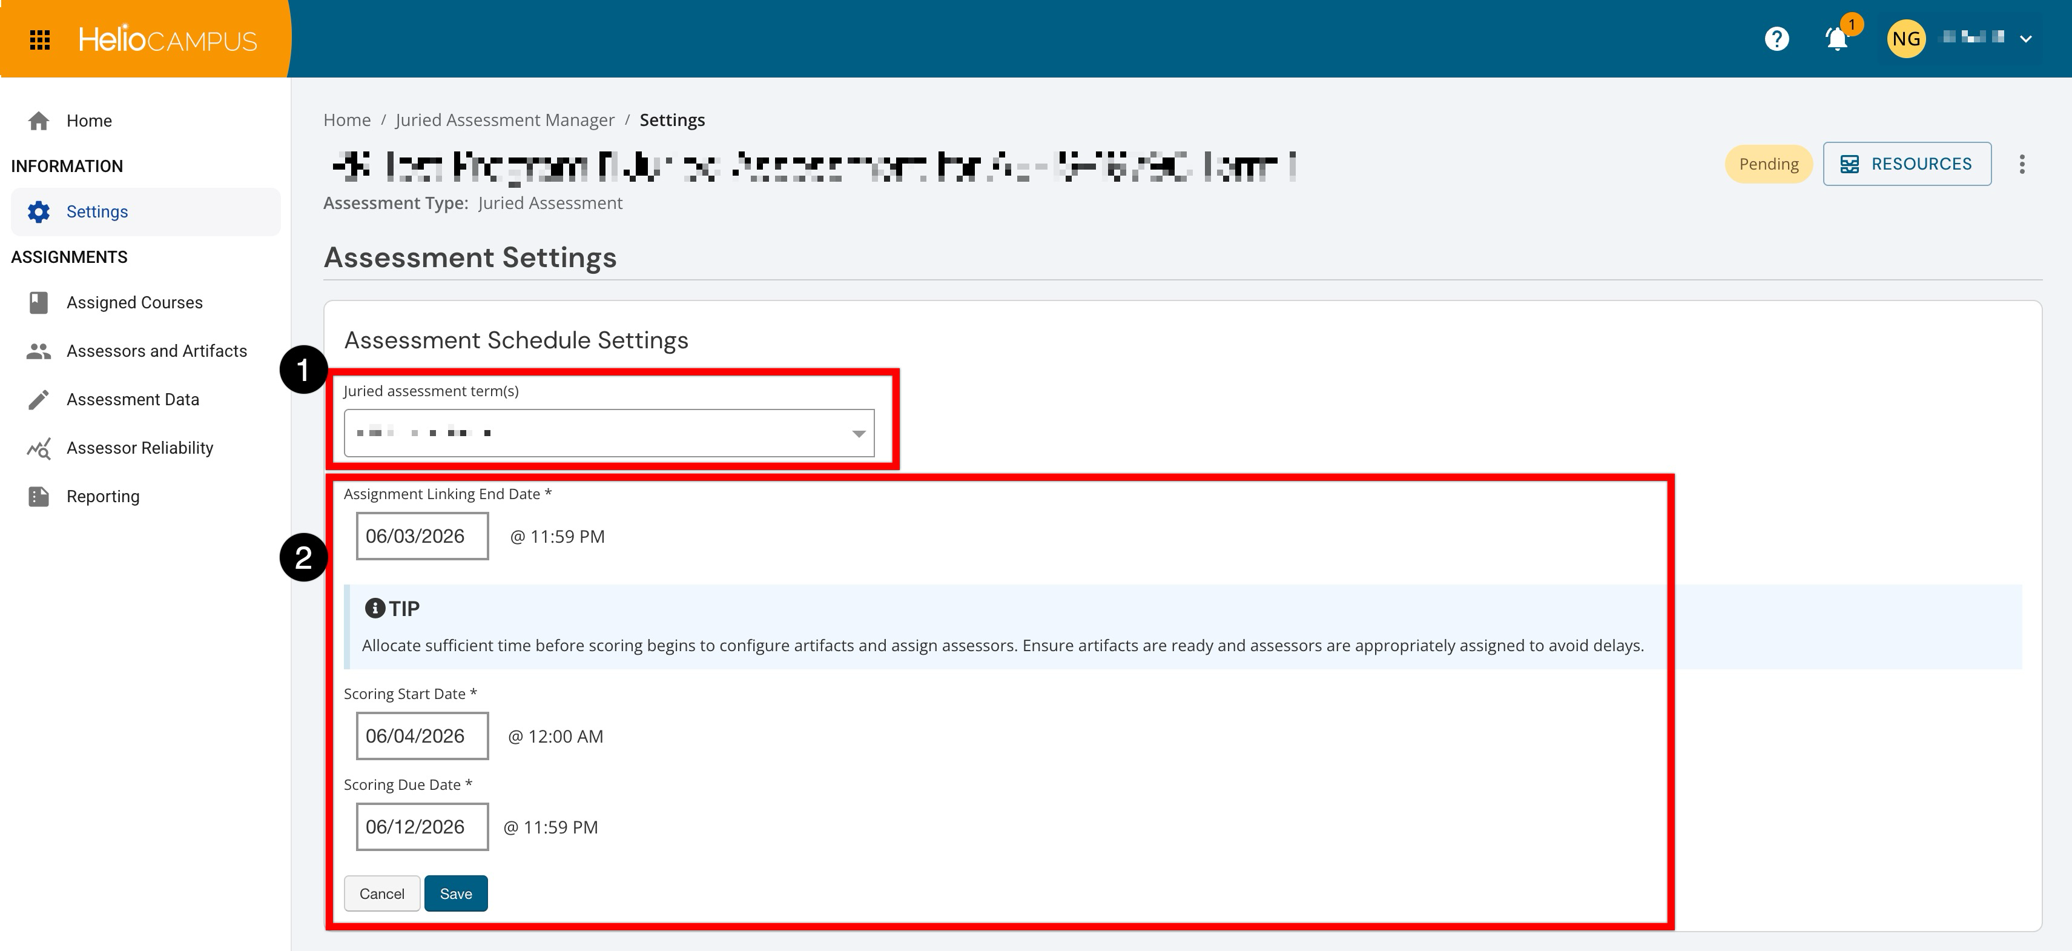Click Juried Assessment Manager breadcrumb
Image resolution: width=2072 pixels, height=951 pixels.
point(504,120)
